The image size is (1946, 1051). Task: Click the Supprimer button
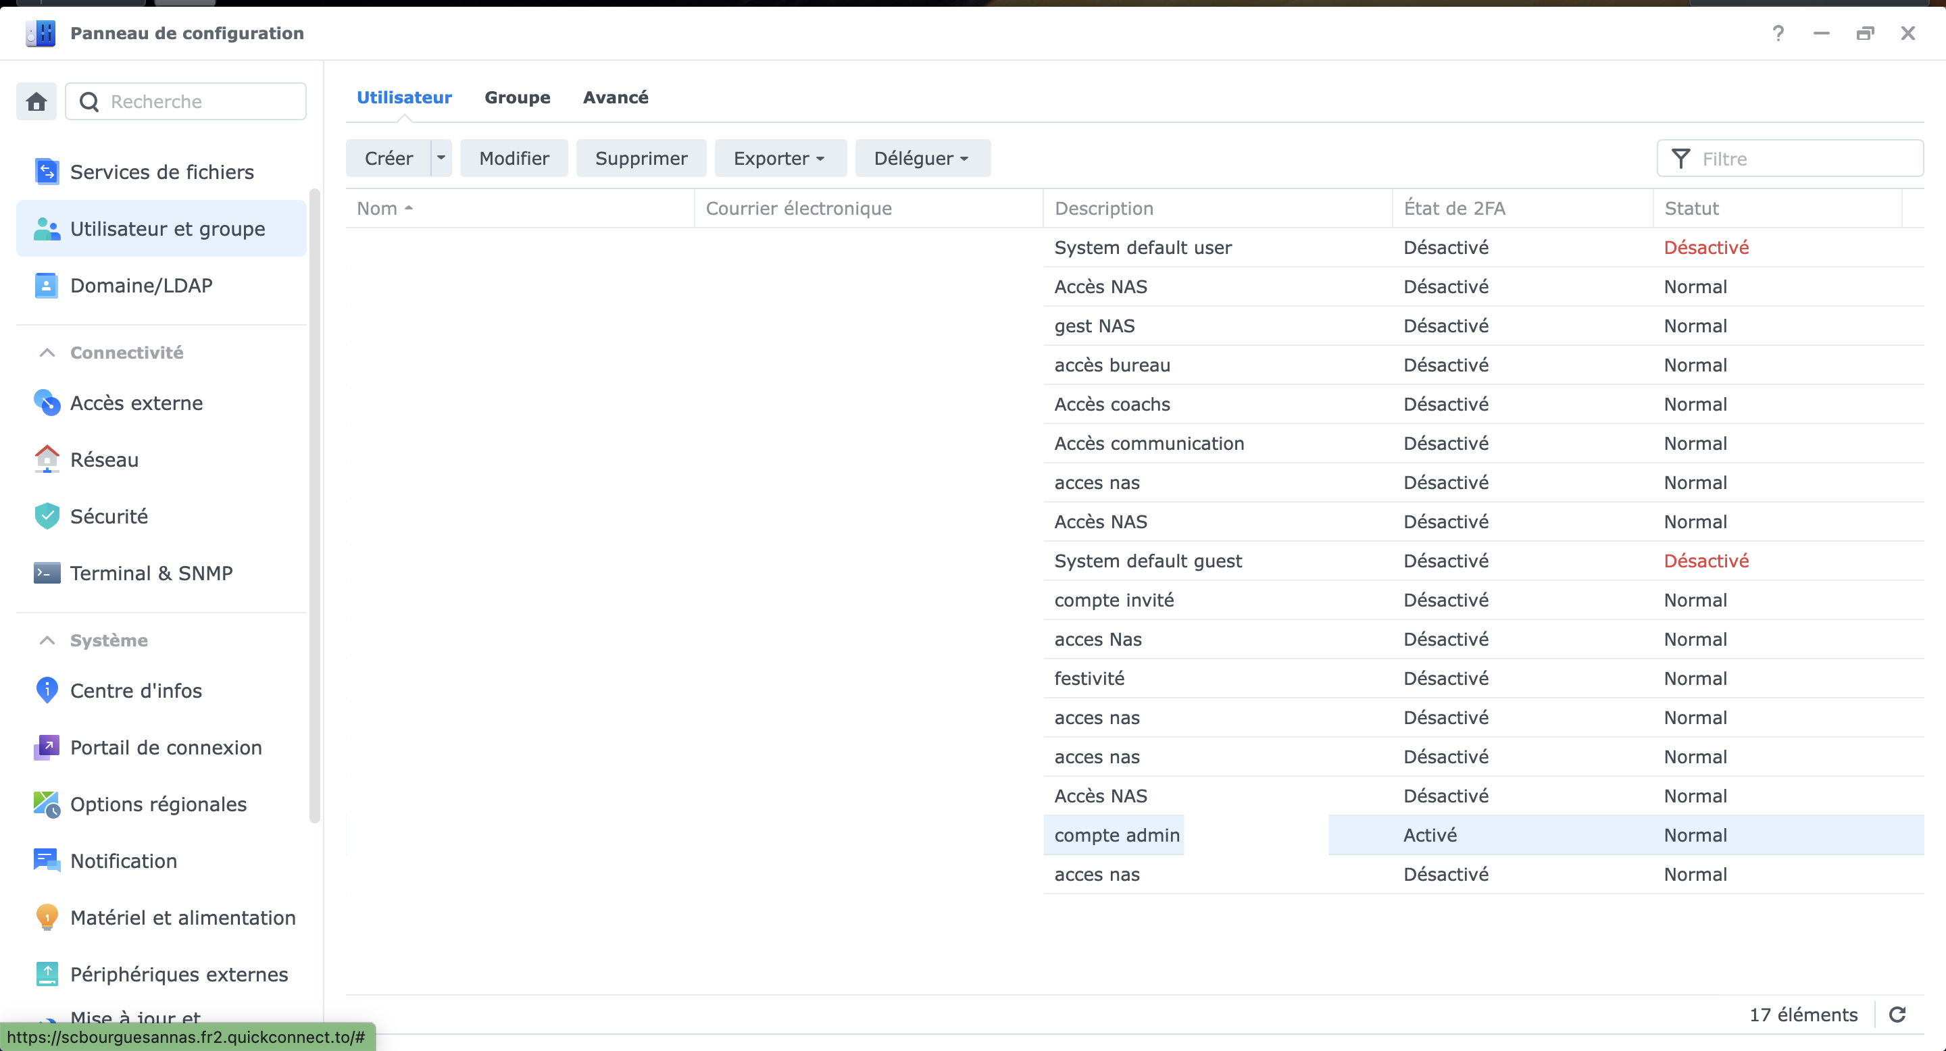[x=641, y=158]
